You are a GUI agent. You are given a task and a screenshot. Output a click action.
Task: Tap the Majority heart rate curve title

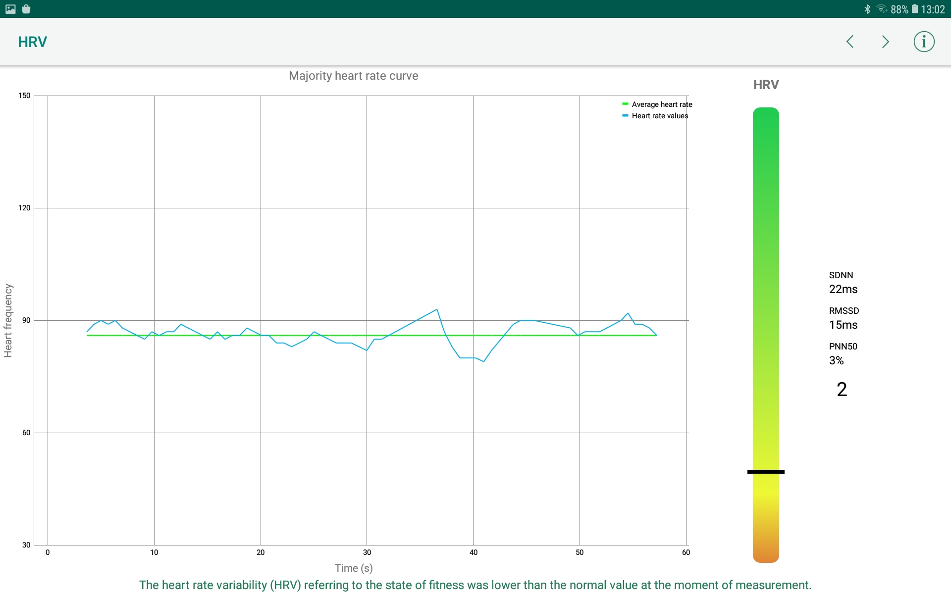tap(353, 76)
